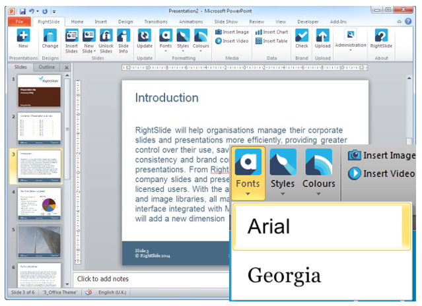The width and height of the screenshot is (422, 306).
Task: Click the Redo icon in quick access toolbar
Action: coord(45,11)
